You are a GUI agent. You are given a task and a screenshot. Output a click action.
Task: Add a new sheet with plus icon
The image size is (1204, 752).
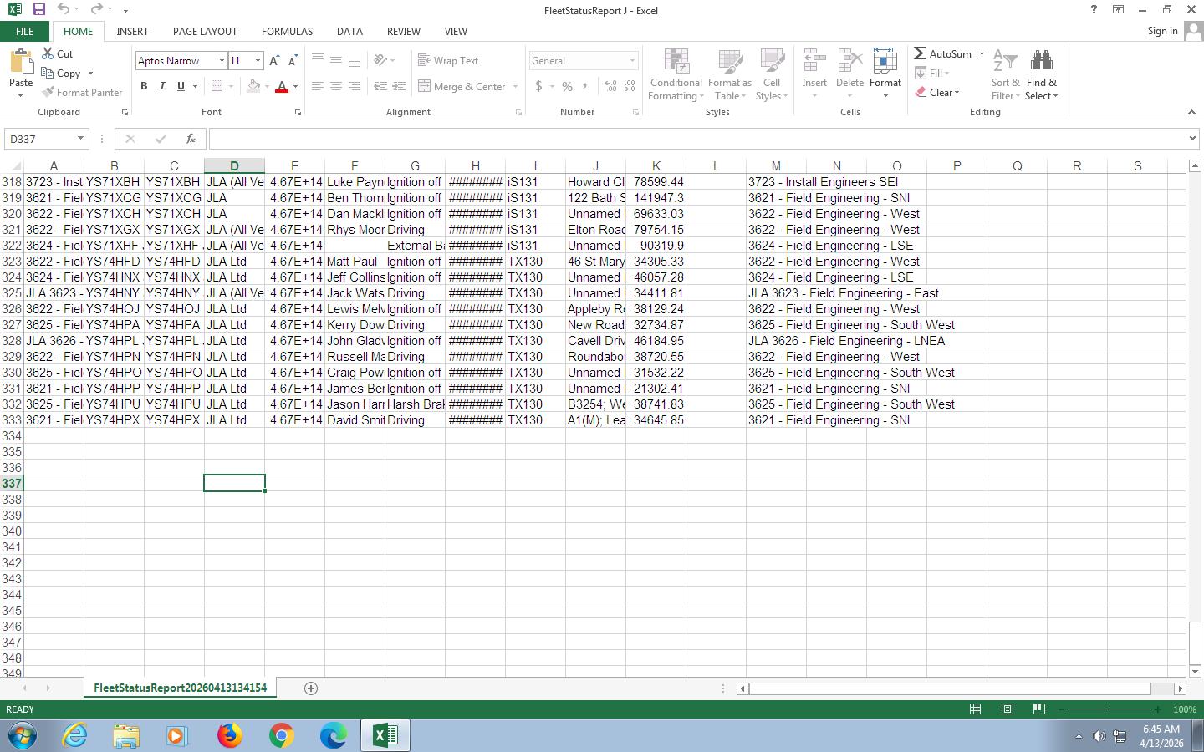[x=311, y=688]
